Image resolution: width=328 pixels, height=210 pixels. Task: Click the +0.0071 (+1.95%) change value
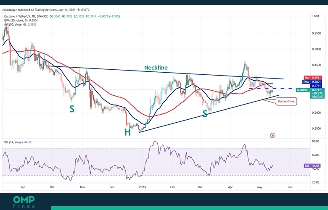(x=109, y=16)
